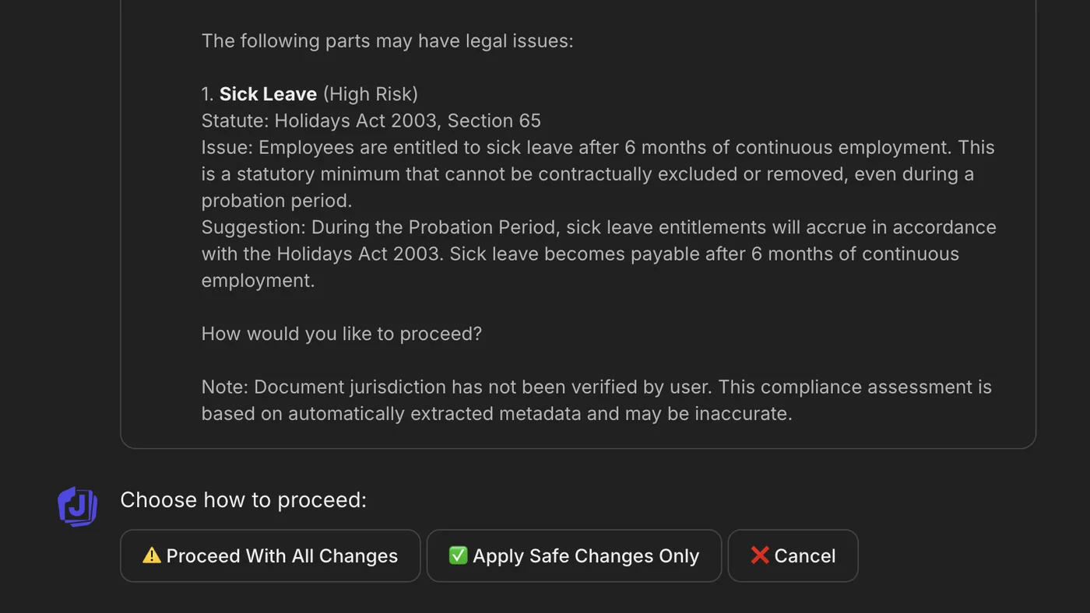
Task: Click the green checkmark icon on Apply Safe Changes
Action: [458, 555]
